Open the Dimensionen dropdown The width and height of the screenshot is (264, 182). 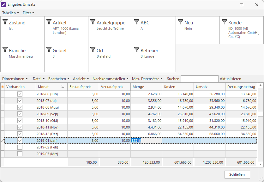[15, 79]
